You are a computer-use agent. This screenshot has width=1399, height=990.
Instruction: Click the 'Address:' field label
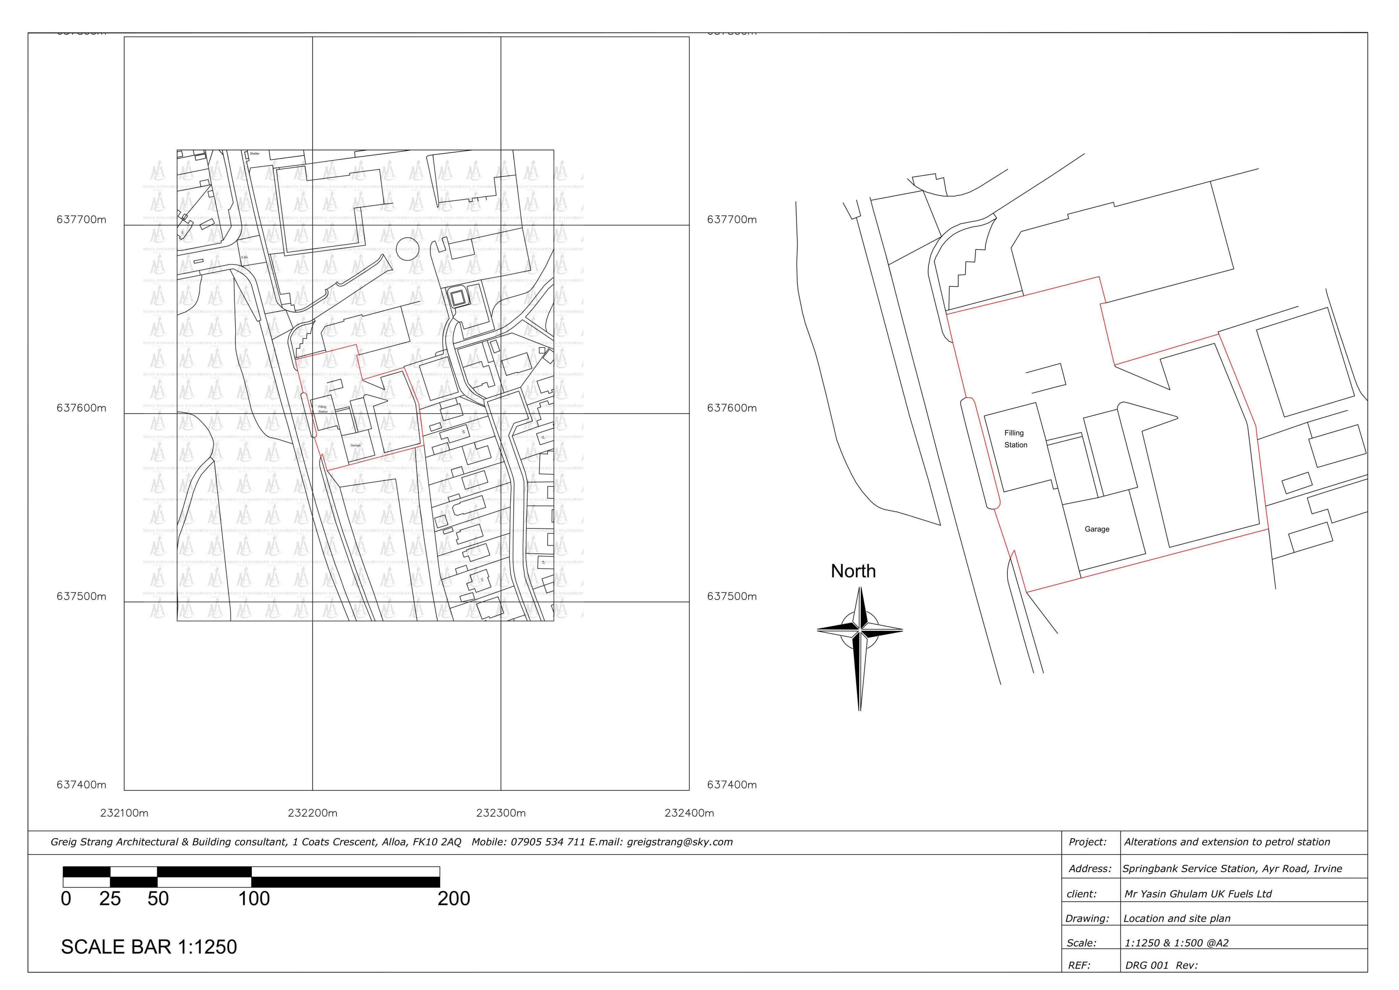click(1090, 869)
